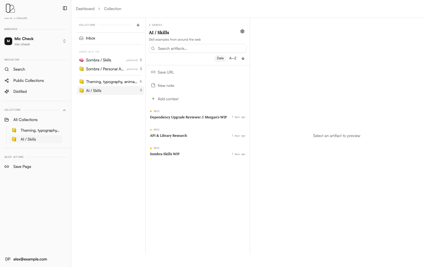This screenshot has width=428, height=267.
Task: Open All Collections tree item
Action: (25, 120)
